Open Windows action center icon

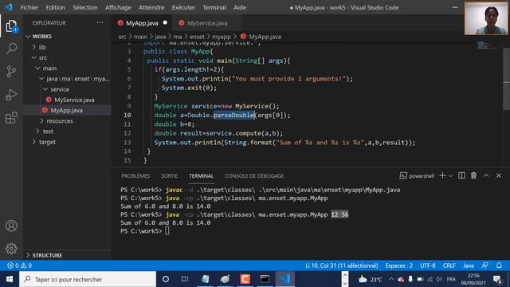pyautogui.click(x=497, y=279)
